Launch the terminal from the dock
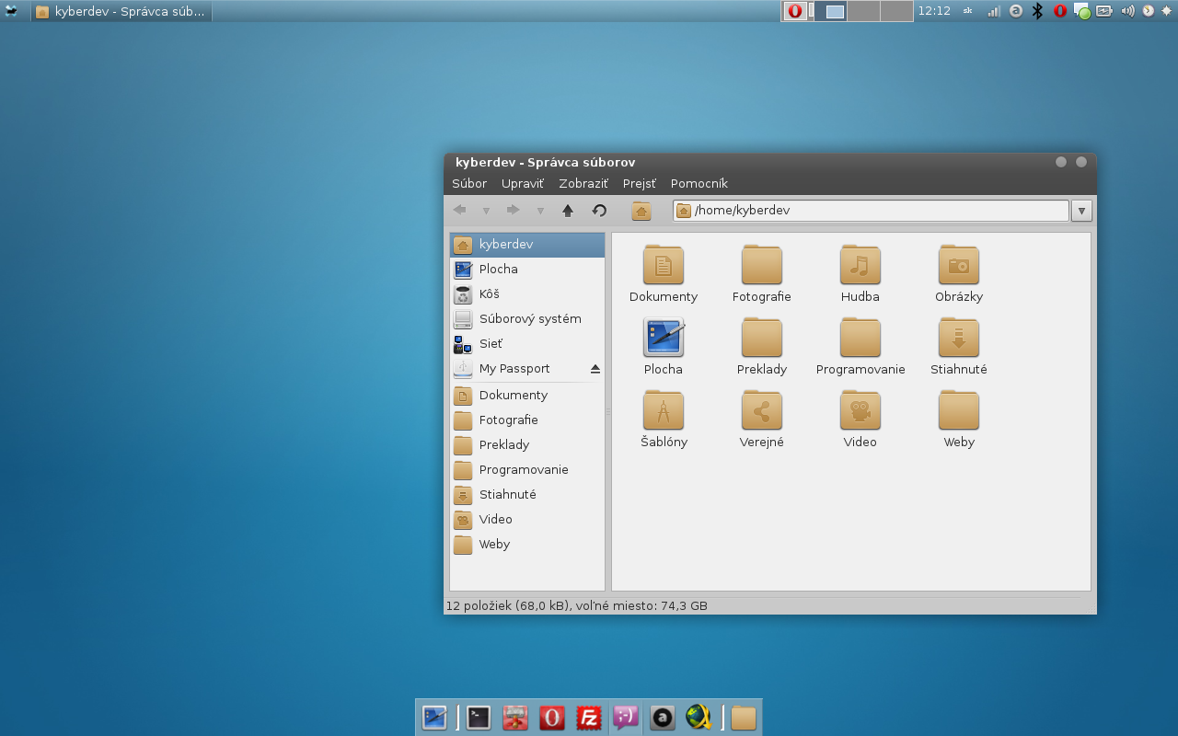Viewport: 1178px width, 736px height. pos(479,718)
